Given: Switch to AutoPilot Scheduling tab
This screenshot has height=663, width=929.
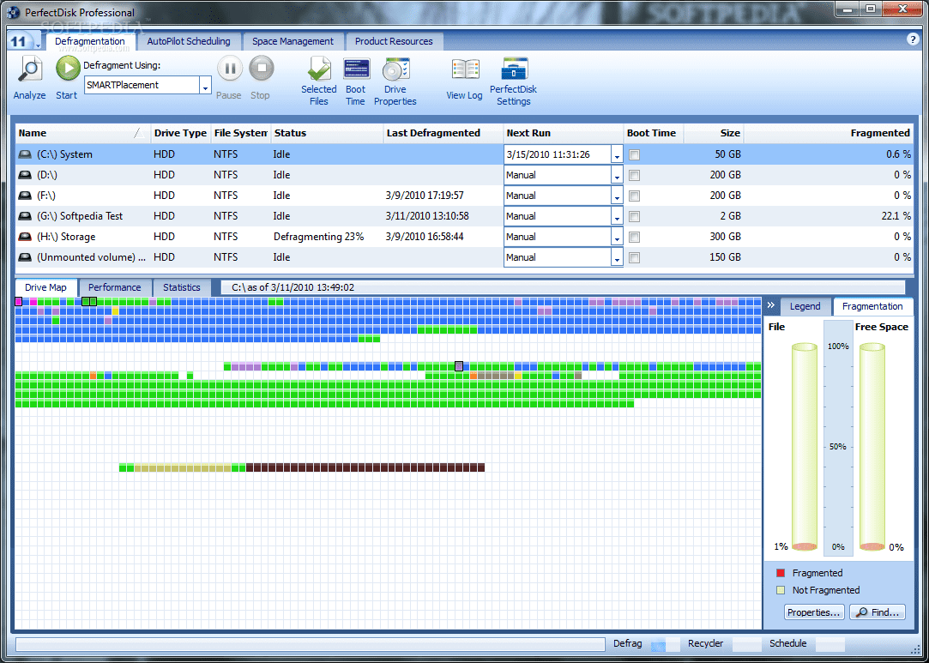Looking at the screenshot, I should click(189, 41).
